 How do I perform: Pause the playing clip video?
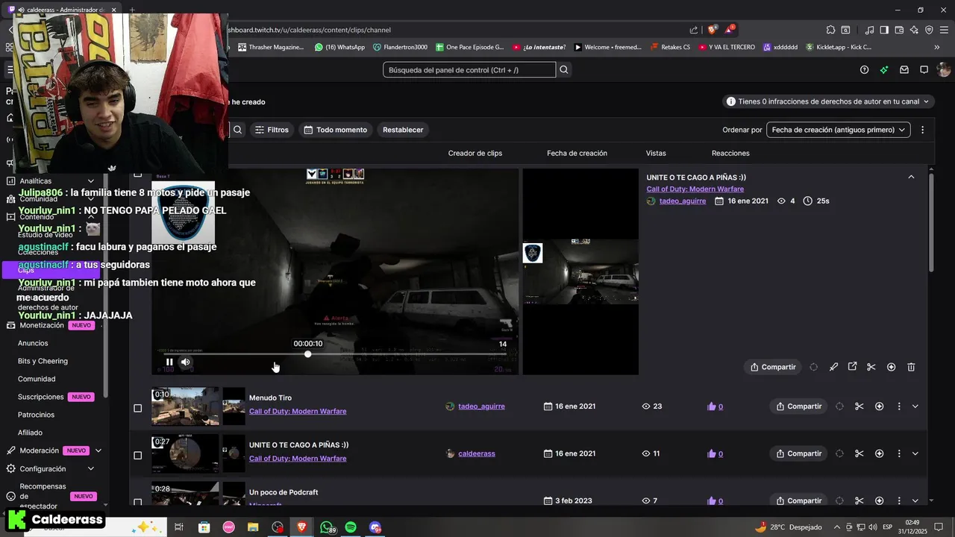(x=169, y=362)
